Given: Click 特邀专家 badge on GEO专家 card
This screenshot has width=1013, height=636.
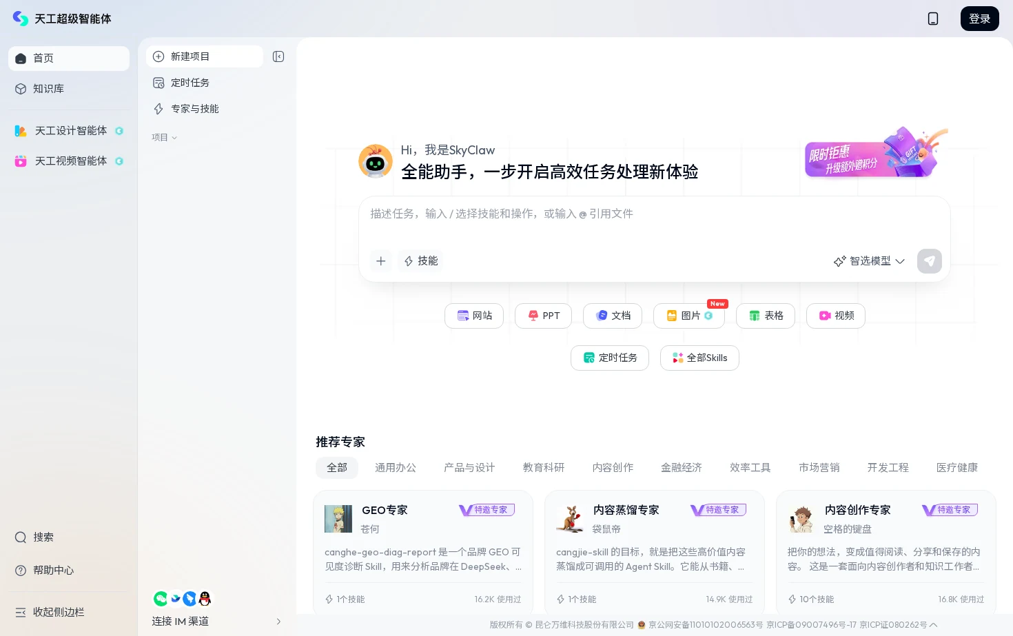Looking at the screenshot, I should pyautogui.click(x=487, y=510).
